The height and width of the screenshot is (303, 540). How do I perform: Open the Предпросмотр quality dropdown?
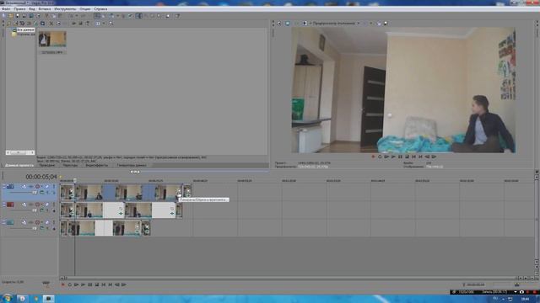click(x=337, y=24)
